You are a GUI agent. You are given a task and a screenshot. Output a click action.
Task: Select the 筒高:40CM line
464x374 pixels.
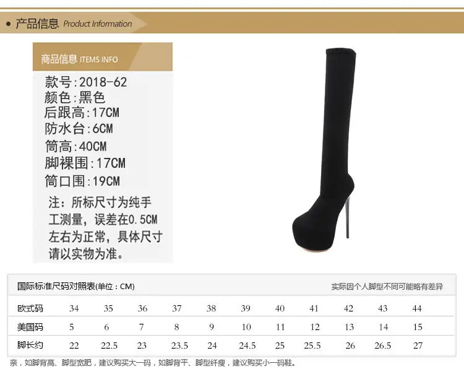point(75,146)
